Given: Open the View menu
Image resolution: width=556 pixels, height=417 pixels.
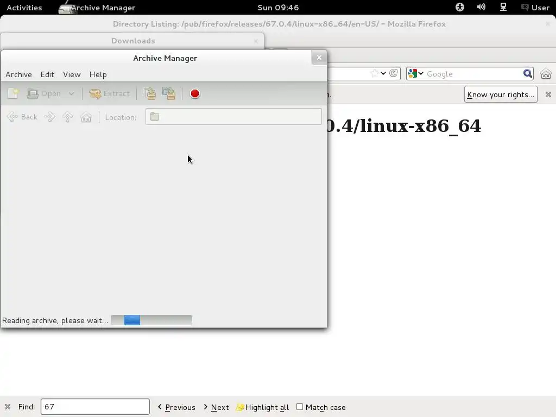Looking at the screenshot, I should [x=72, y=74].
